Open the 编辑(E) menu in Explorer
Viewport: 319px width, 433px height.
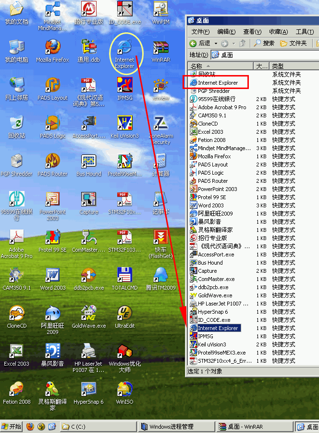tap(226, 32)
